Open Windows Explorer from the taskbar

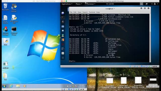pyautogui.click(x=18, y=86)
